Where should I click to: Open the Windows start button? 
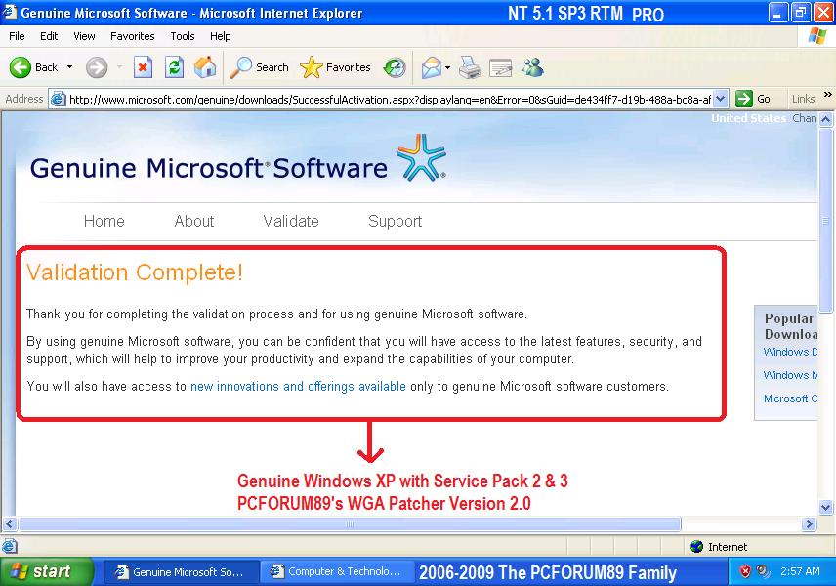click(x=45, y=571)
